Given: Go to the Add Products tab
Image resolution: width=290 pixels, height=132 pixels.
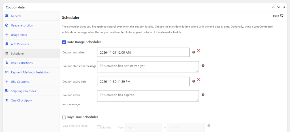Looking at the screenshot, I should (31, 44).
